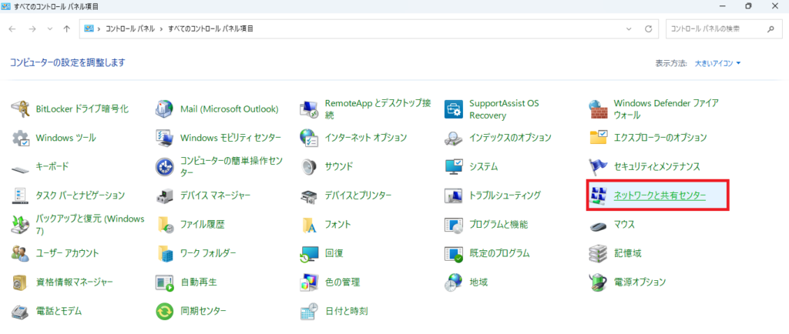Go back with the Back arrow
The width and height of the screenshot is (789, 334).
click(x=12, y=28)
